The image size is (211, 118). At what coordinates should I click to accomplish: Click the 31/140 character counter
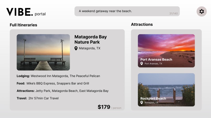174,14
